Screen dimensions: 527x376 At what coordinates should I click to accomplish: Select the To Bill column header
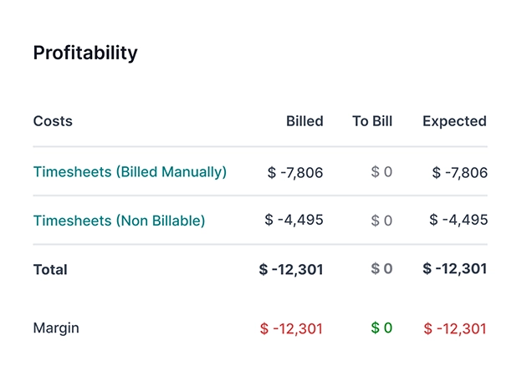click(372, 121)
